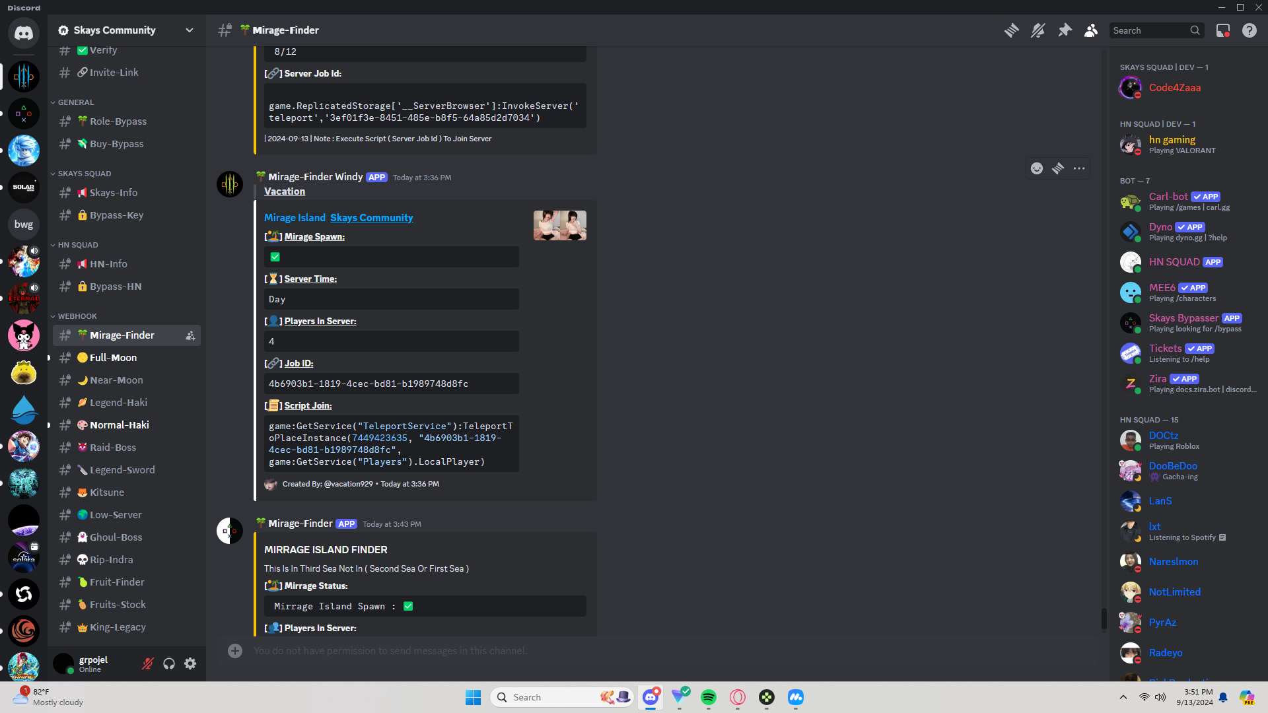
Task: Open grpojel user profile panel
Action: 92,663
